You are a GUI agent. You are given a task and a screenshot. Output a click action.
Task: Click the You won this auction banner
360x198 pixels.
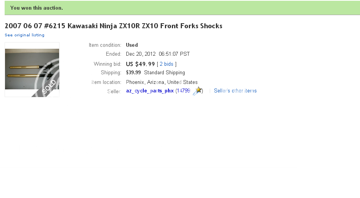36,8
